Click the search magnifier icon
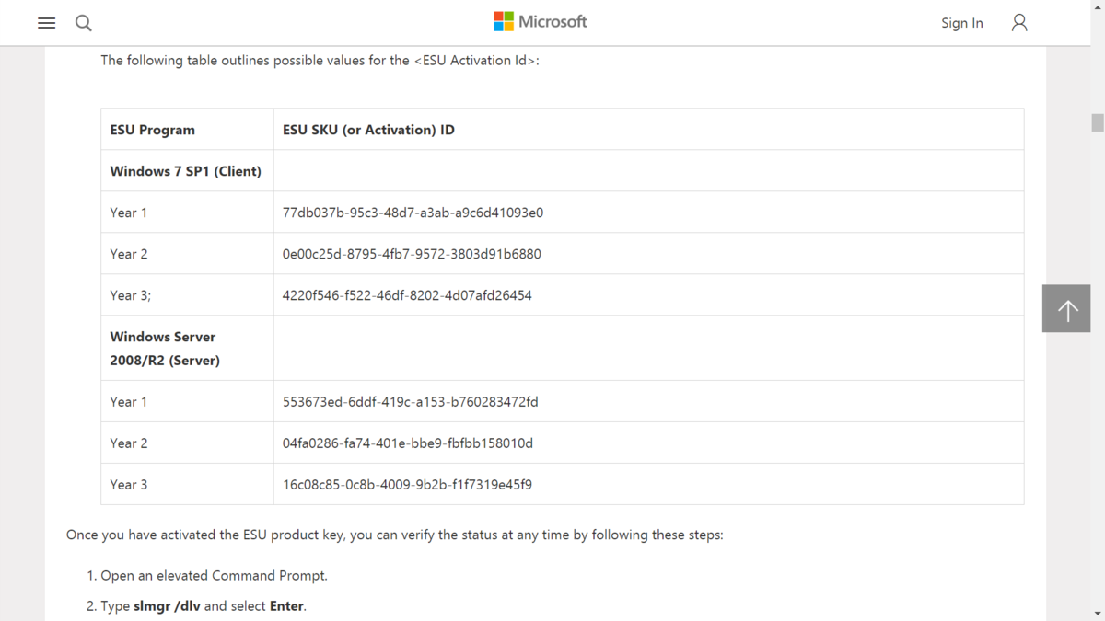This screenshot has width=1105, height=621. coord(84,23)
